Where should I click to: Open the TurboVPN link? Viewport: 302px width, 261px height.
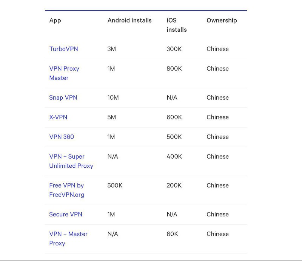point(63,49)
